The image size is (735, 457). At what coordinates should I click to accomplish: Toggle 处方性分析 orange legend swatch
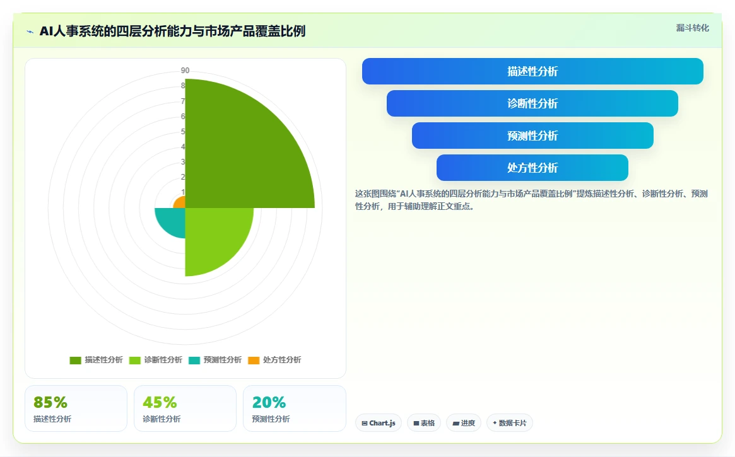tap(254, 360)
